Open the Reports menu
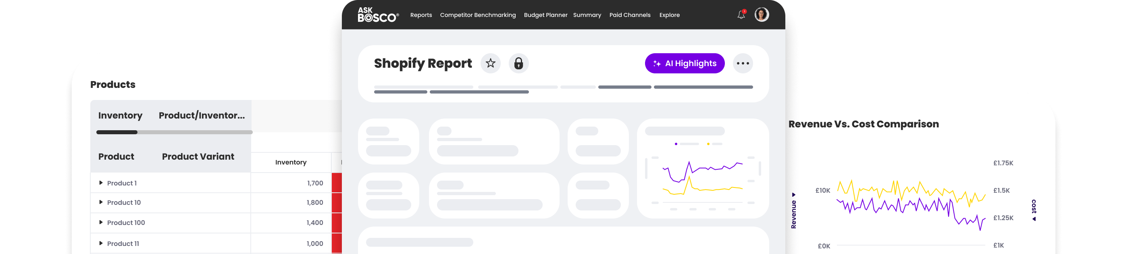The width and height of the screenshot is (1128, 254). (421, 15)
